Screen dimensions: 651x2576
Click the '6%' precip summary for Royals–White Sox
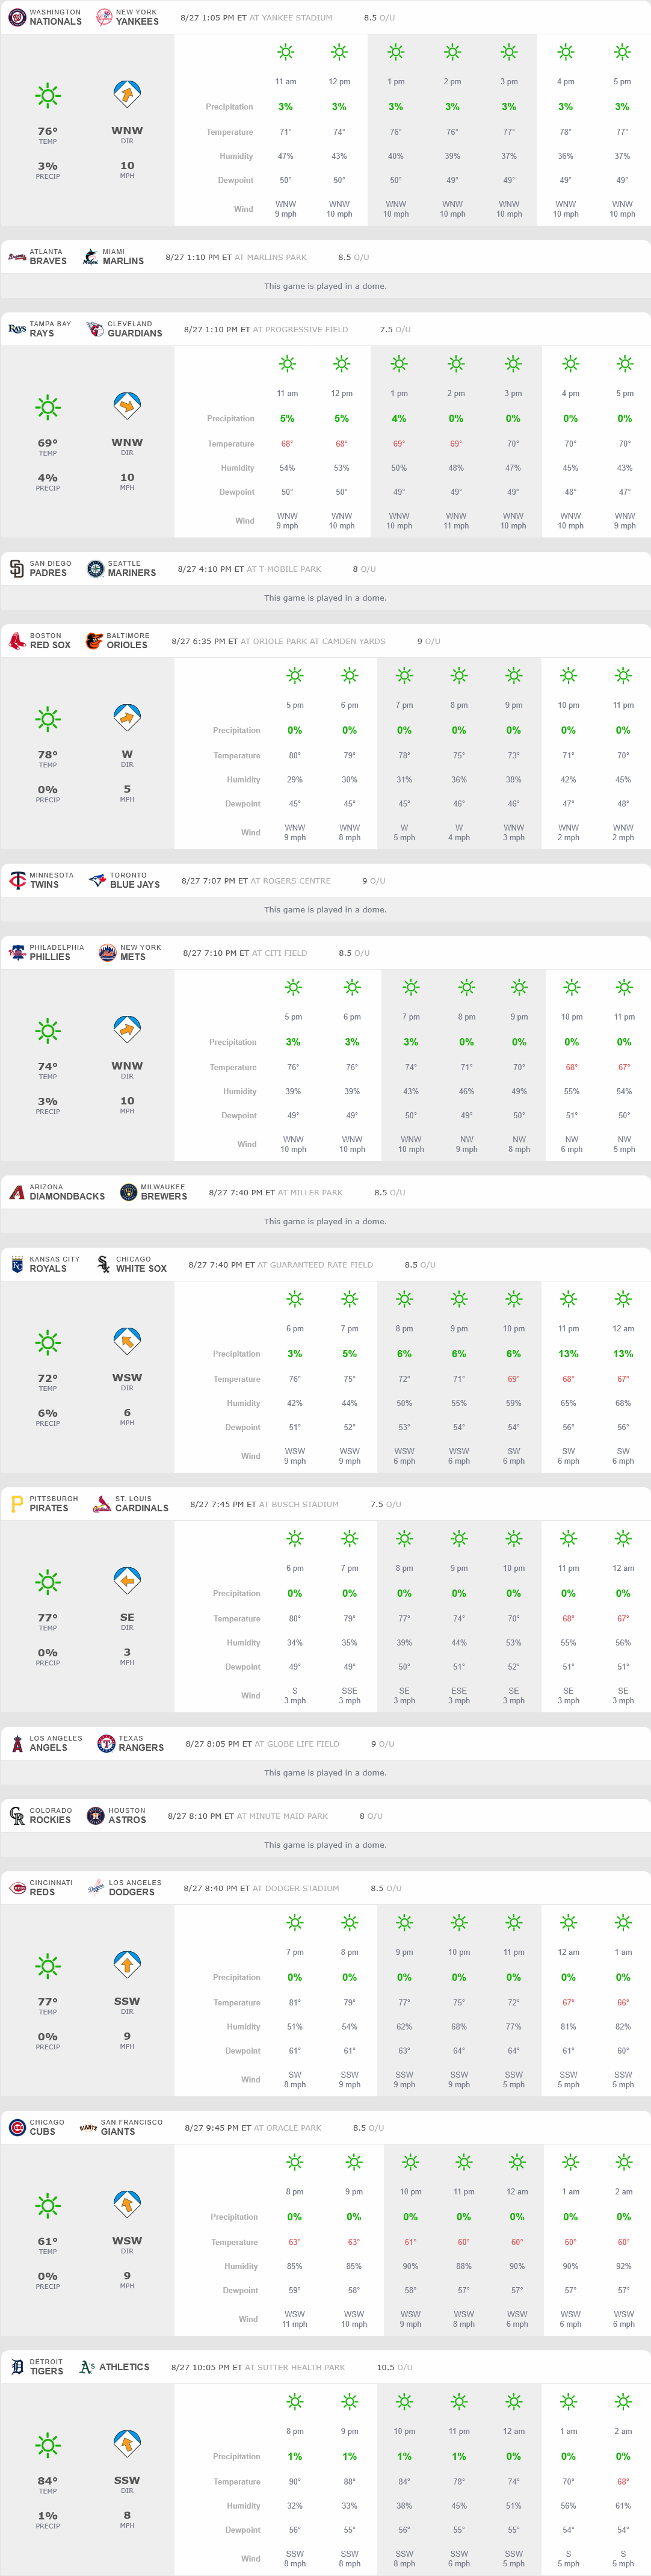click(x=48, y=1413)
